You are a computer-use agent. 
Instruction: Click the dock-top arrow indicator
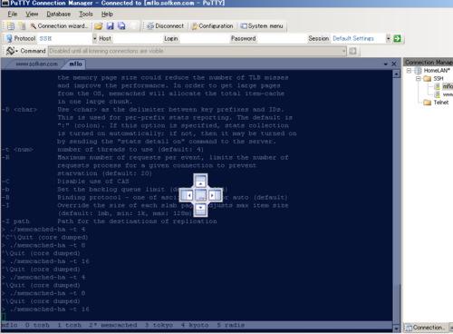click(x=200, y=181)
